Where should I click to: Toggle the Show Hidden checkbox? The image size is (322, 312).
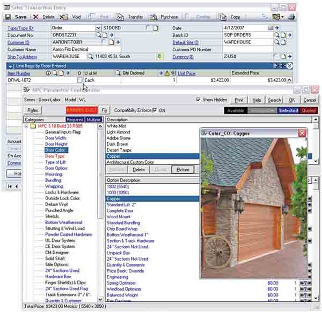(199, 100)
